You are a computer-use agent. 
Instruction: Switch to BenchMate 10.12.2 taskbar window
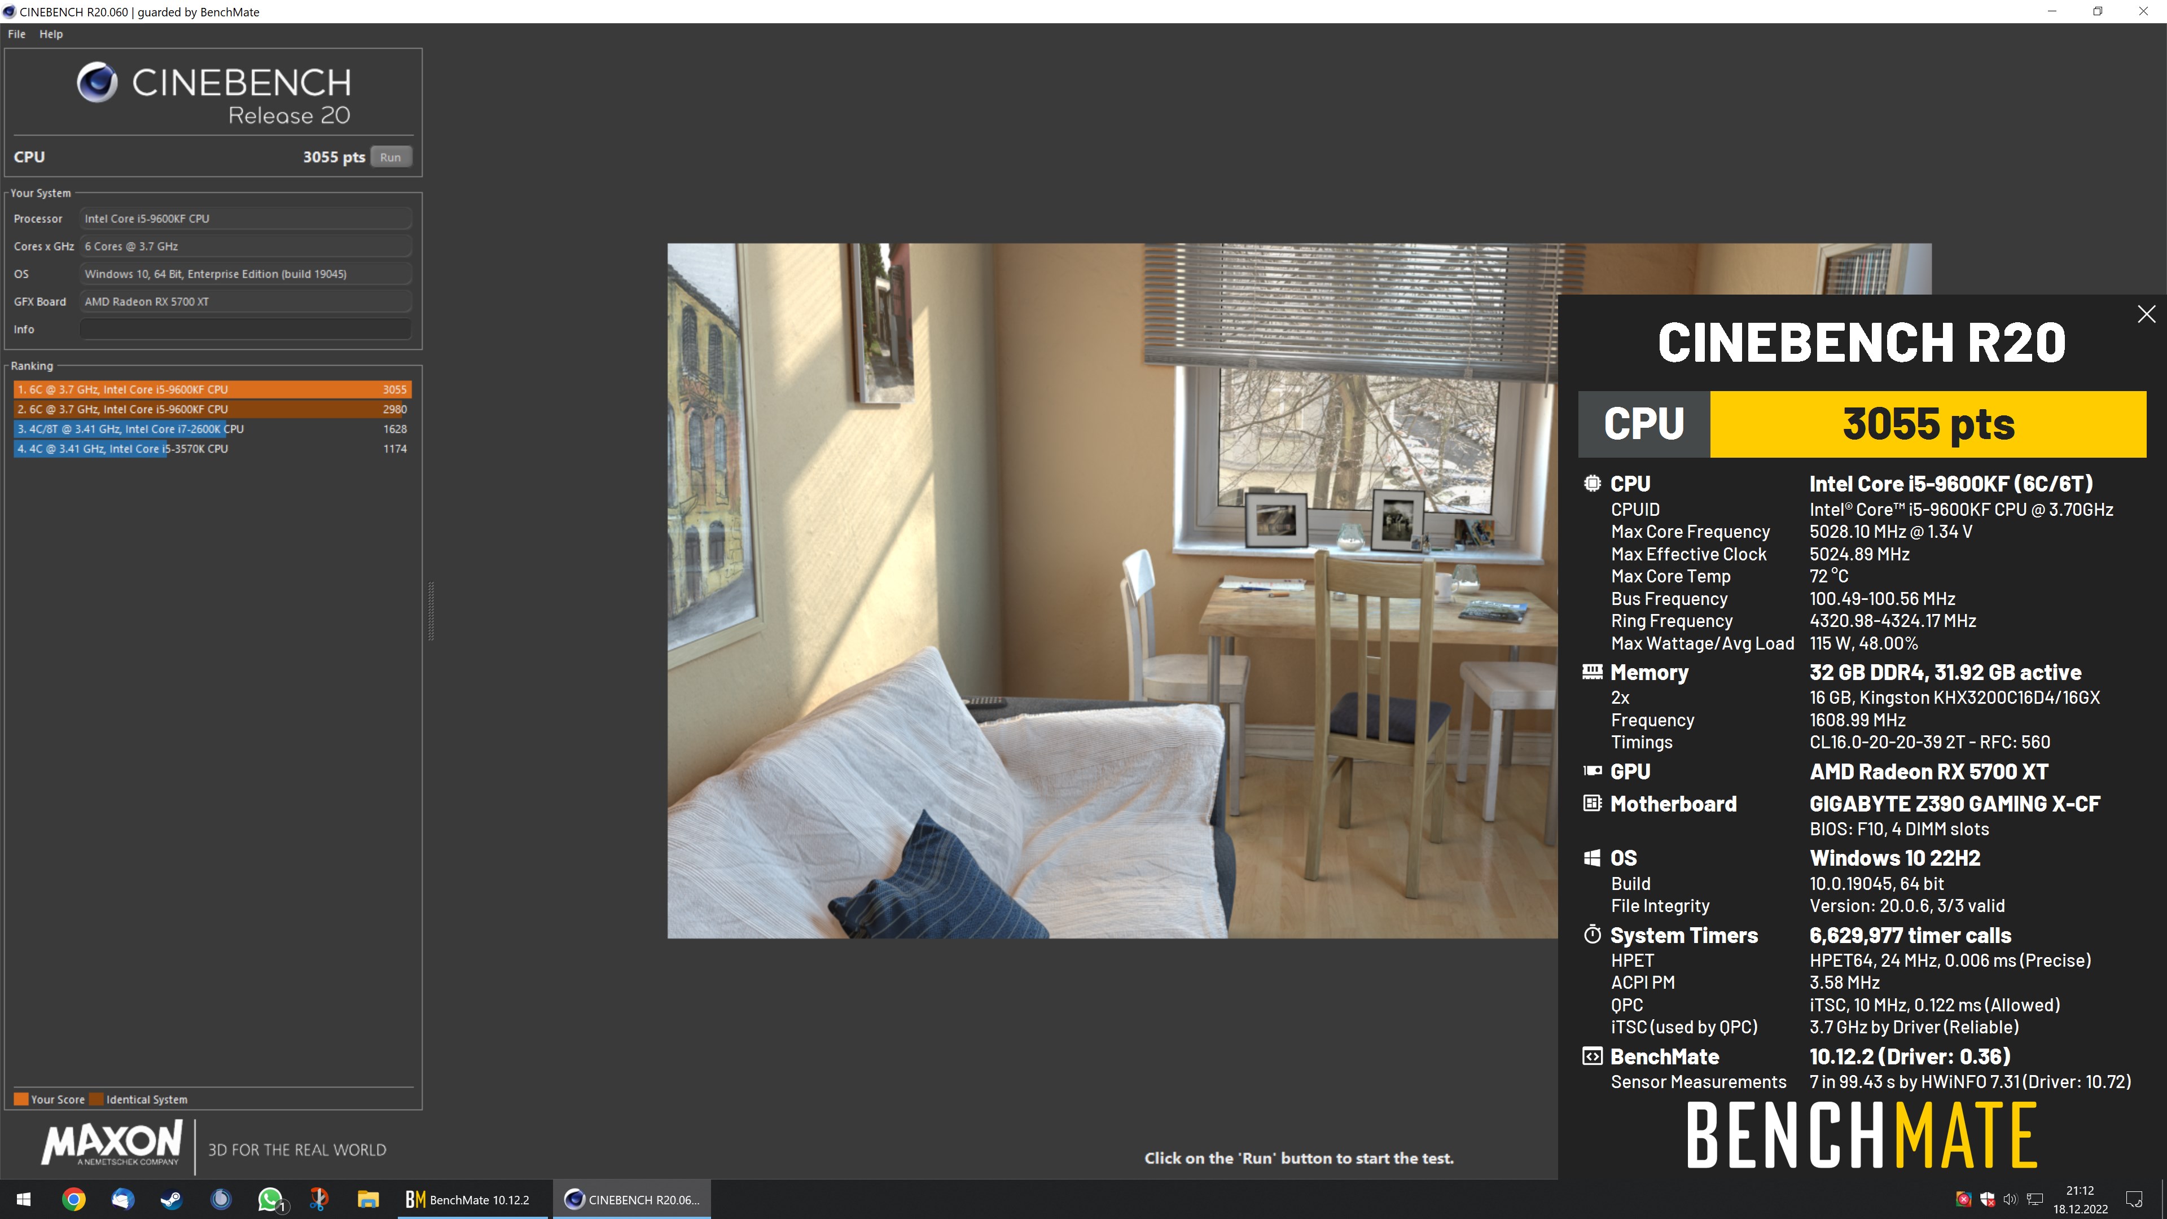click(x=473, y=1200)
